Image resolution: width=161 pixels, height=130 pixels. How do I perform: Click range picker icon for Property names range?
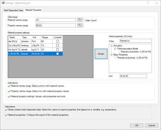click(x=80, y=25)
